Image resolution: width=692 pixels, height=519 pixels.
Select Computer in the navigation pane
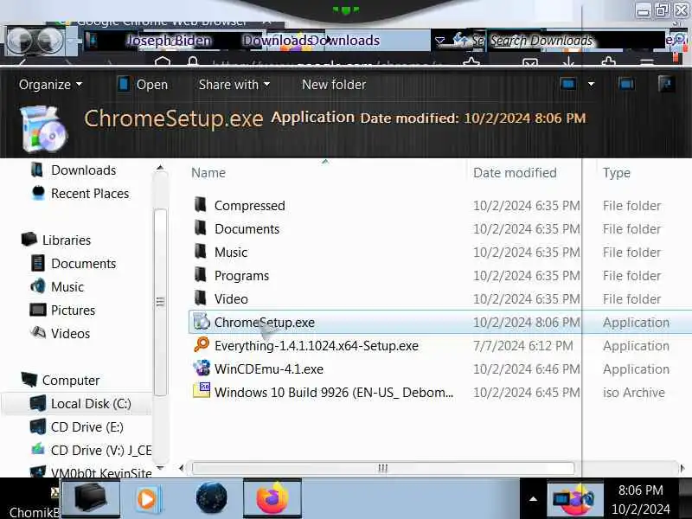71,381
